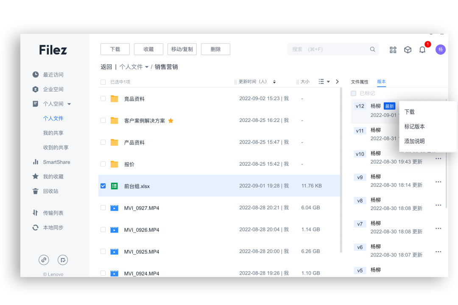
Task: Open 我的共享 in the sidebar
Action: [53, 133]
